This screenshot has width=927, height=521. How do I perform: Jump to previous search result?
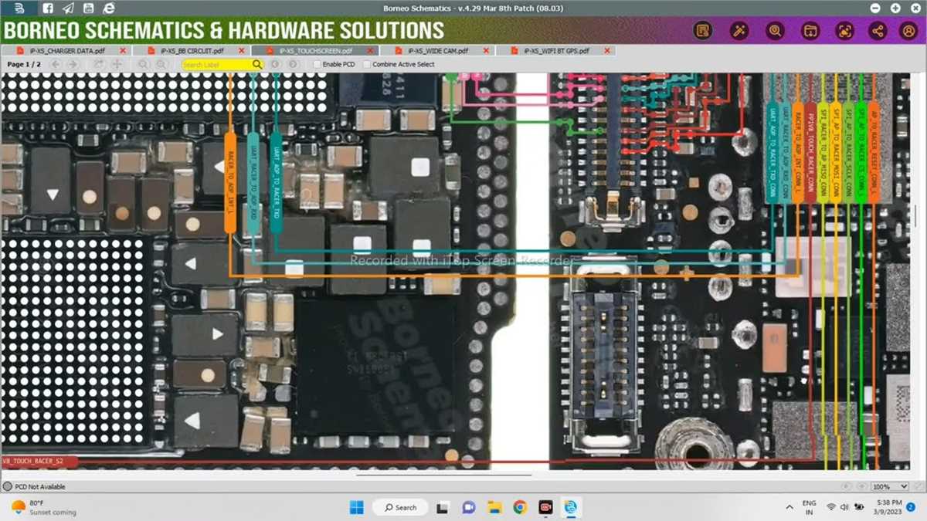(275, 65)
